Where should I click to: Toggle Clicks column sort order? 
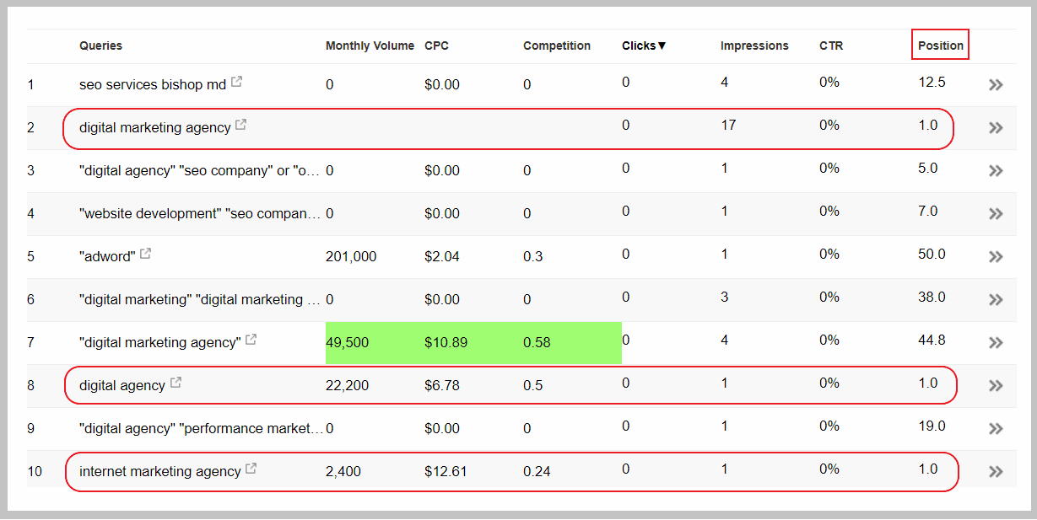click(x=644, y=46)
